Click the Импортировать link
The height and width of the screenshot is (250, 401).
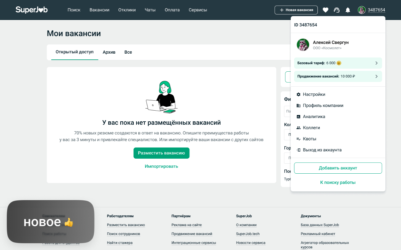(x=161, y=166)
